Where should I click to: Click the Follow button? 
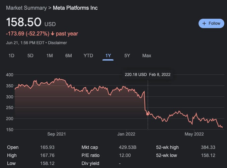[x=211, y=23]
